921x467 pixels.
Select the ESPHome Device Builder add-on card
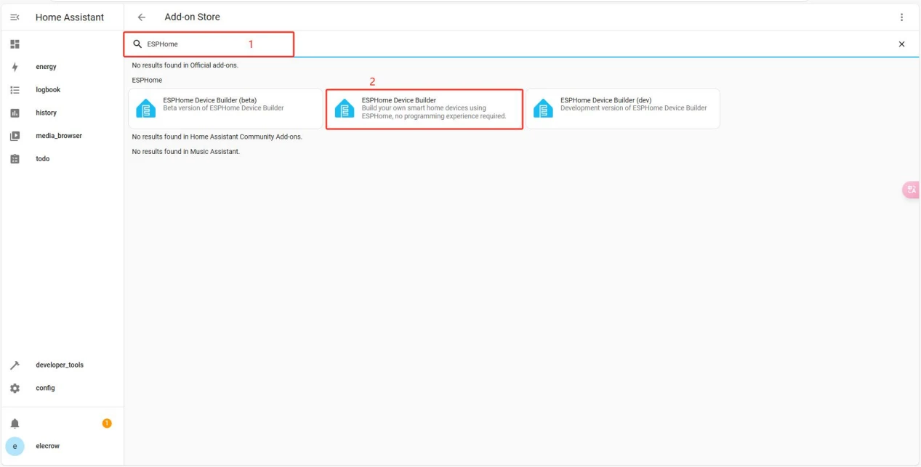424,109
